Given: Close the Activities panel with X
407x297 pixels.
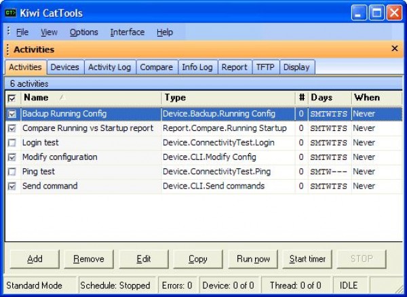Looking at the screenshot, I should [x=395, y=49].
